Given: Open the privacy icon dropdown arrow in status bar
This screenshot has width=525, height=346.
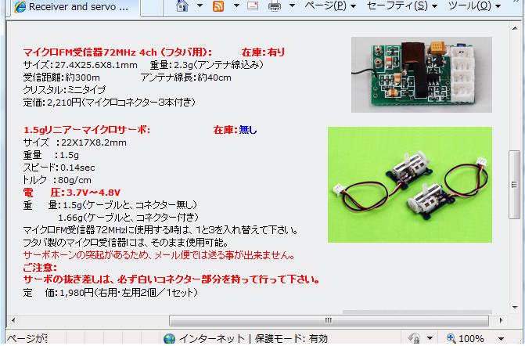Looking at the screenshot, I should 430,339.
